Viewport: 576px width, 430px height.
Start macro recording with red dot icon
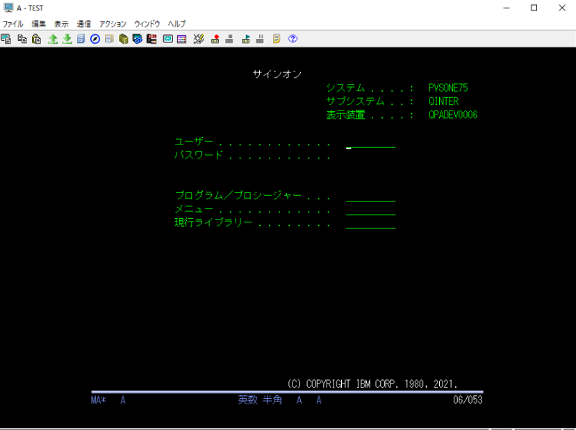215,39
